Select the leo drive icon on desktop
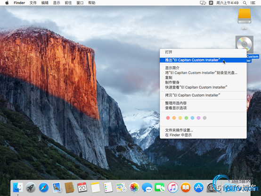The width and height of the screenshot is (261, 196). click(x=244, y=17)
